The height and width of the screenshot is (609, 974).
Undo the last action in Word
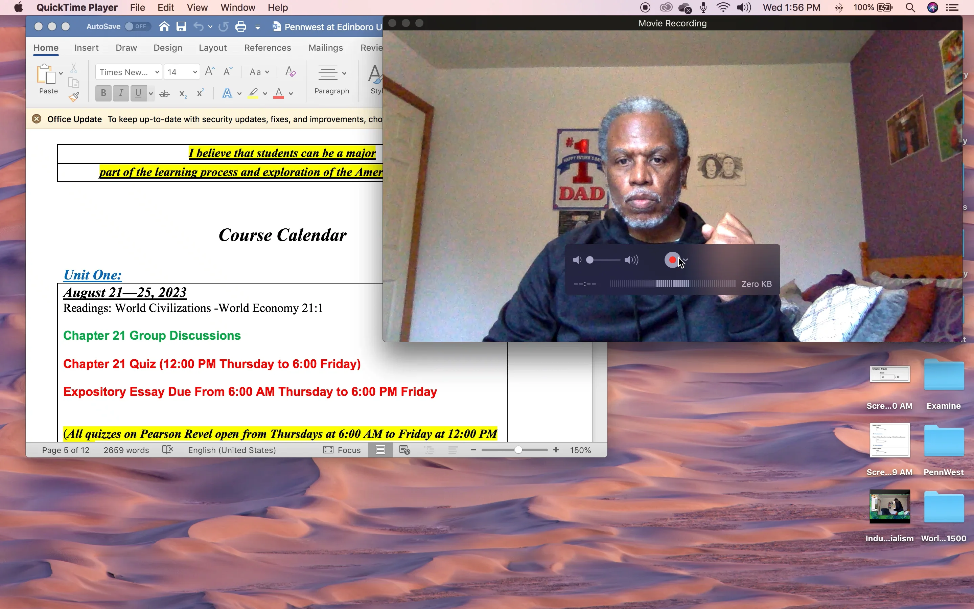coord(199,27)
